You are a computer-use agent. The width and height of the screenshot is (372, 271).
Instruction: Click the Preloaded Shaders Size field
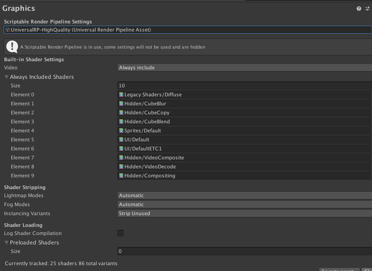(x=244, y=251)
